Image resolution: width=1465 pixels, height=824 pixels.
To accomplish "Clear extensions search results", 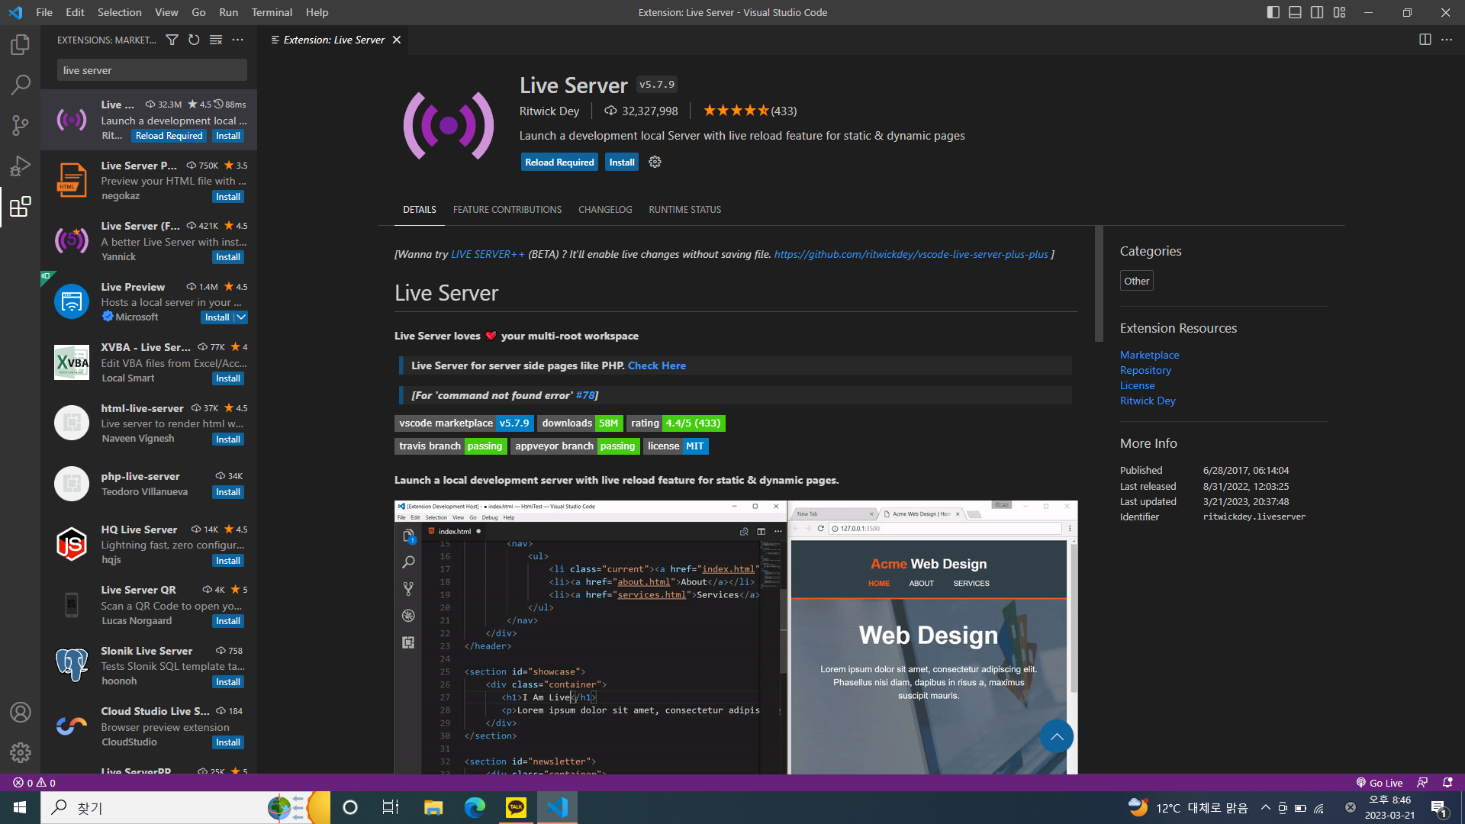I will [216, 40].
